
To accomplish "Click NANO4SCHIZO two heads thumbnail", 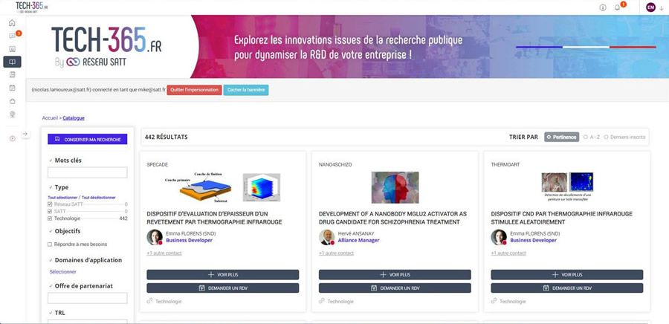I will (395, 187).
